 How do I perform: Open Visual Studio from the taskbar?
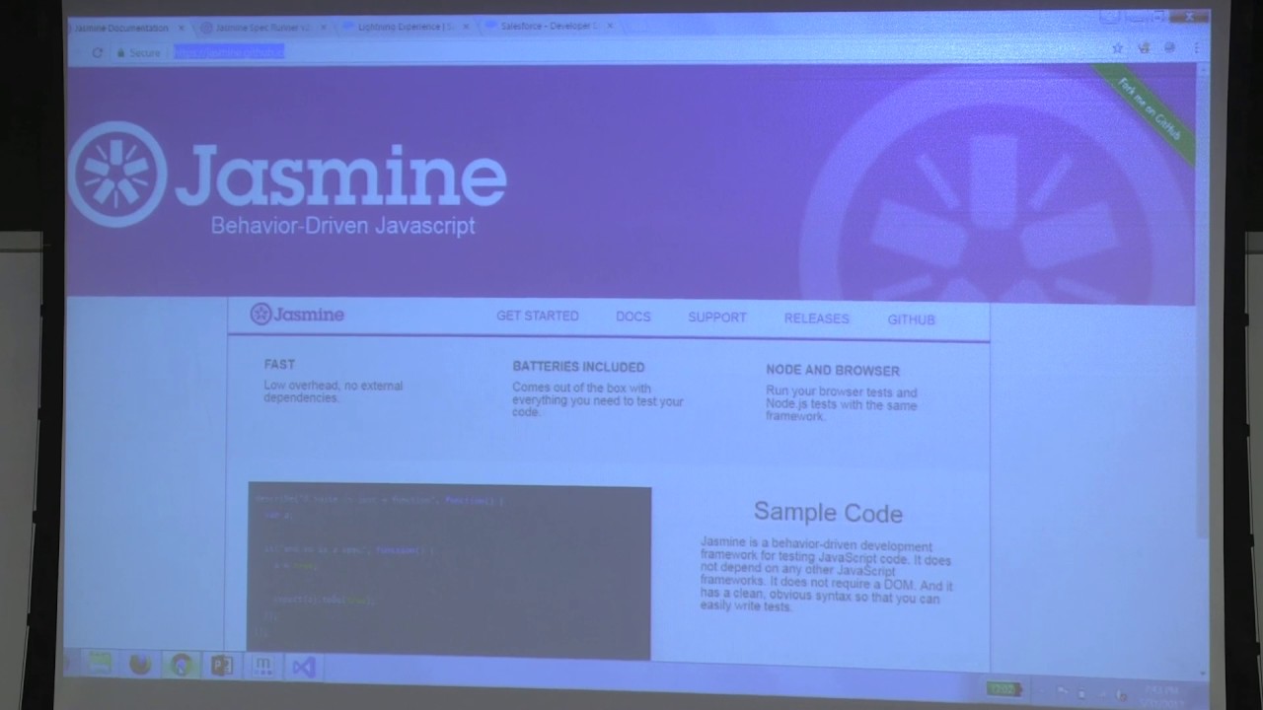point(303,668)
